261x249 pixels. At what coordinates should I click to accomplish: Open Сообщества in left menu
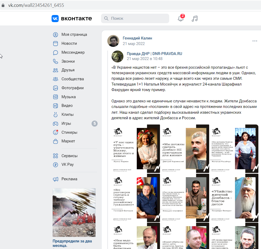click(x=73, y=79)
